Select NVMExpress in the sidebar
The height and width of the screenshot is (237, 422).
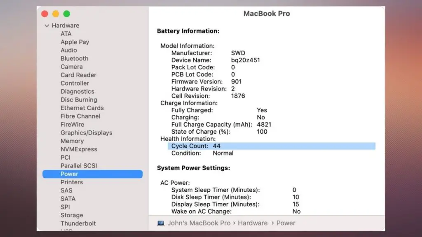click(79, 149)
